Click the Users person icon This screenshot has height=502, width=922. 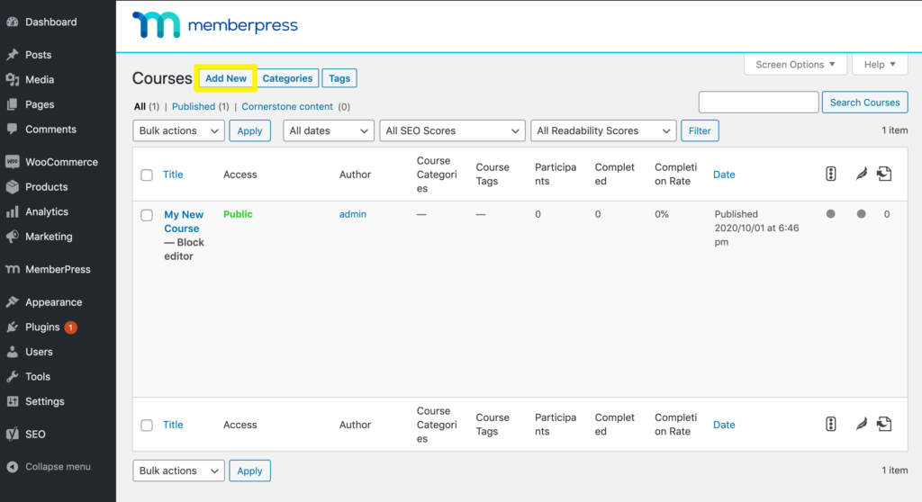pos(13,352)
